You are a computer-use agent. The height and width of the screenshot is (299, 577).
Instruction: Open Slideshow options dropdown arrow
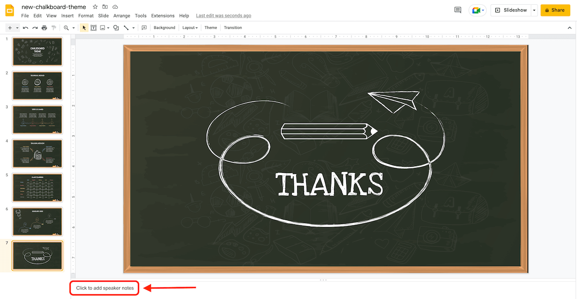pos(534,10)
